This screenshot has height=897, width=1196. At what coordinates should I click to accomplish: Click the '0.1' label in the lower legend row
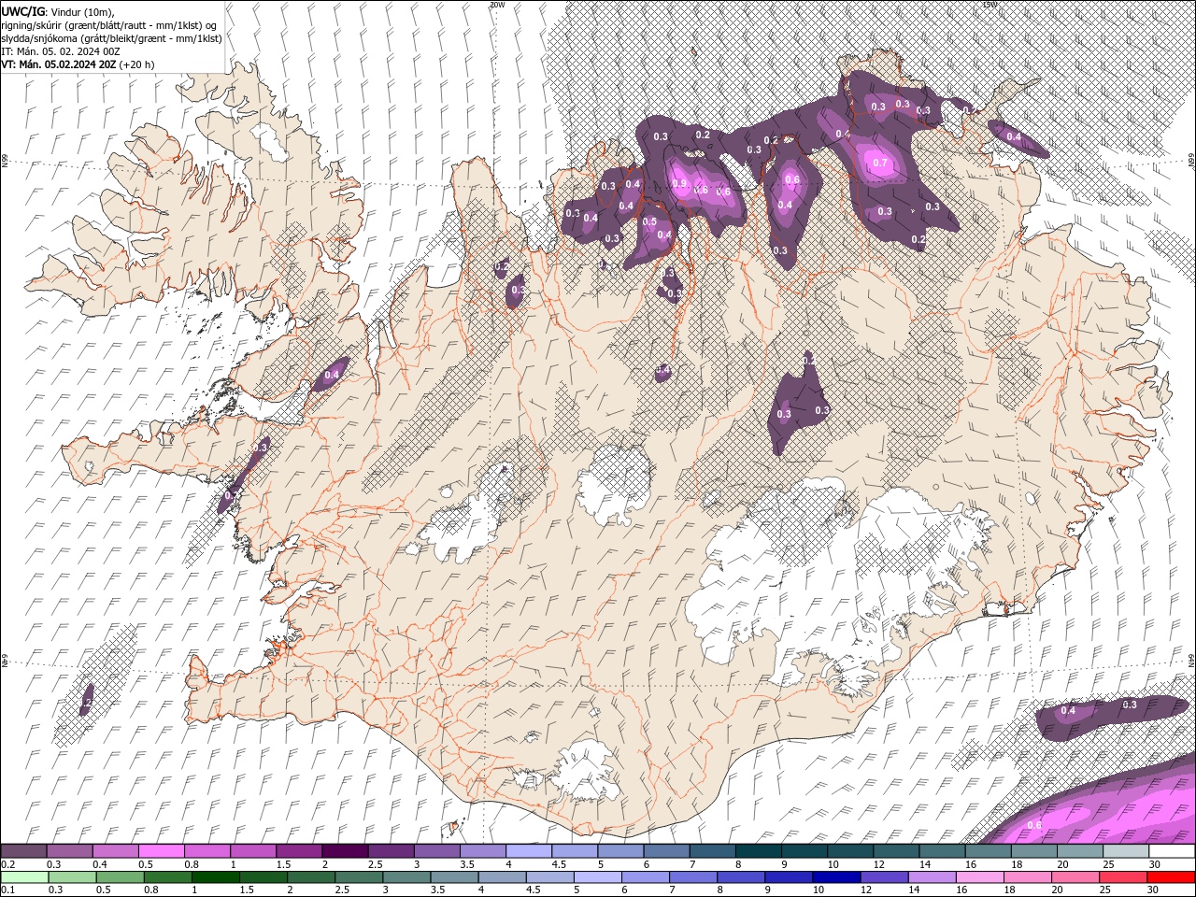[x=9, y=890]
